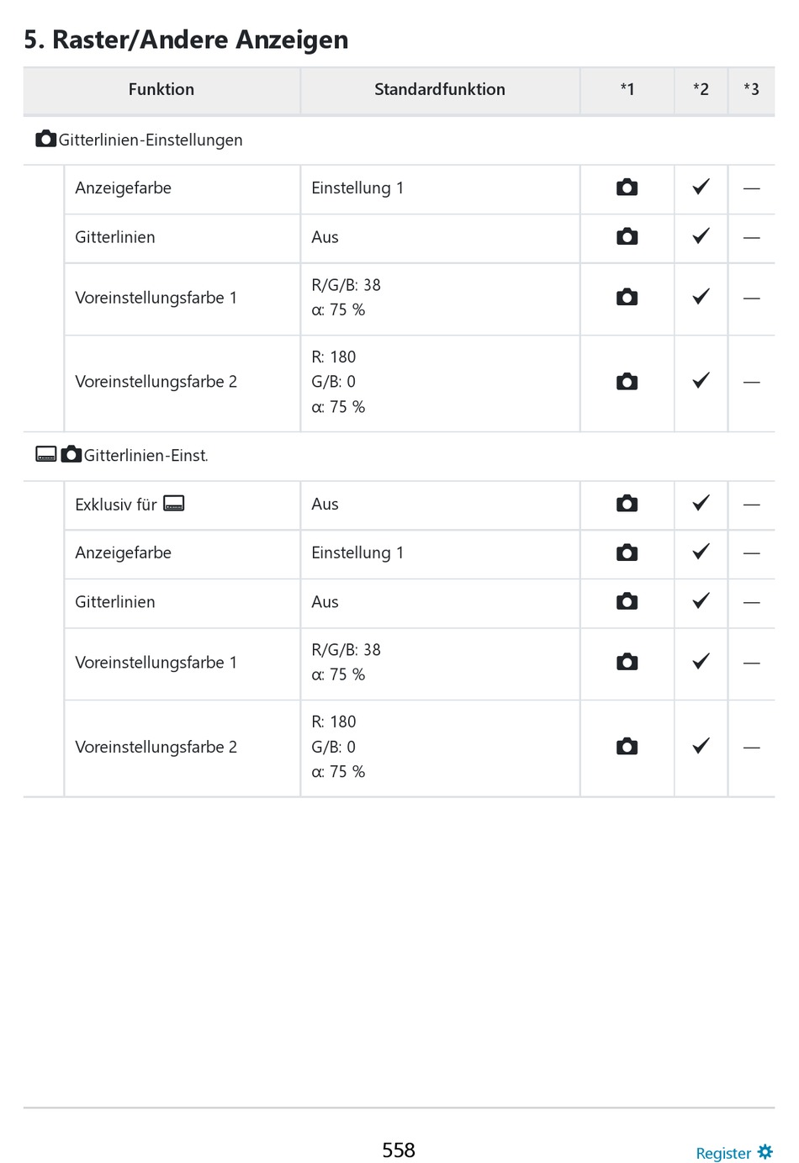Select the "*1" column header
The height and width of the screenshot is (1163, 799).
click(627, 89)
